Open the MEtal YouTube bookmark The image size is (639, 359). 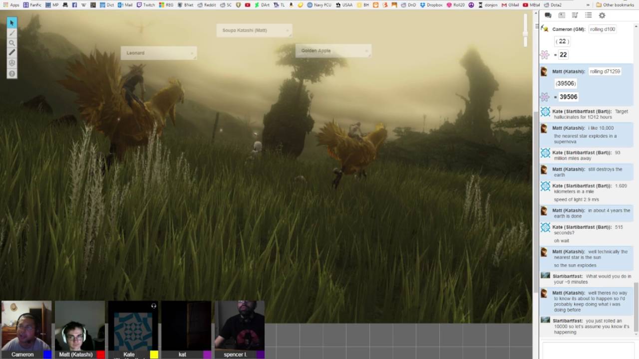tap(532, 5)
